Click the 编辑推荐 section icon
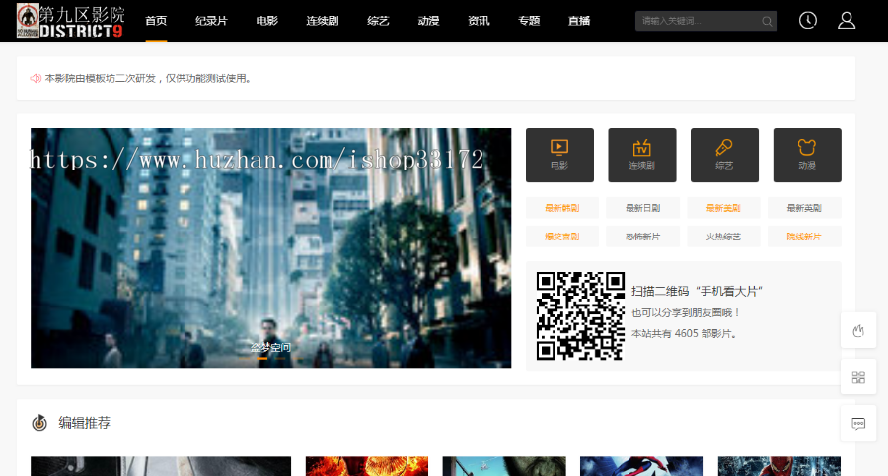Screen dimensions: 888x476 click(39, 422)
